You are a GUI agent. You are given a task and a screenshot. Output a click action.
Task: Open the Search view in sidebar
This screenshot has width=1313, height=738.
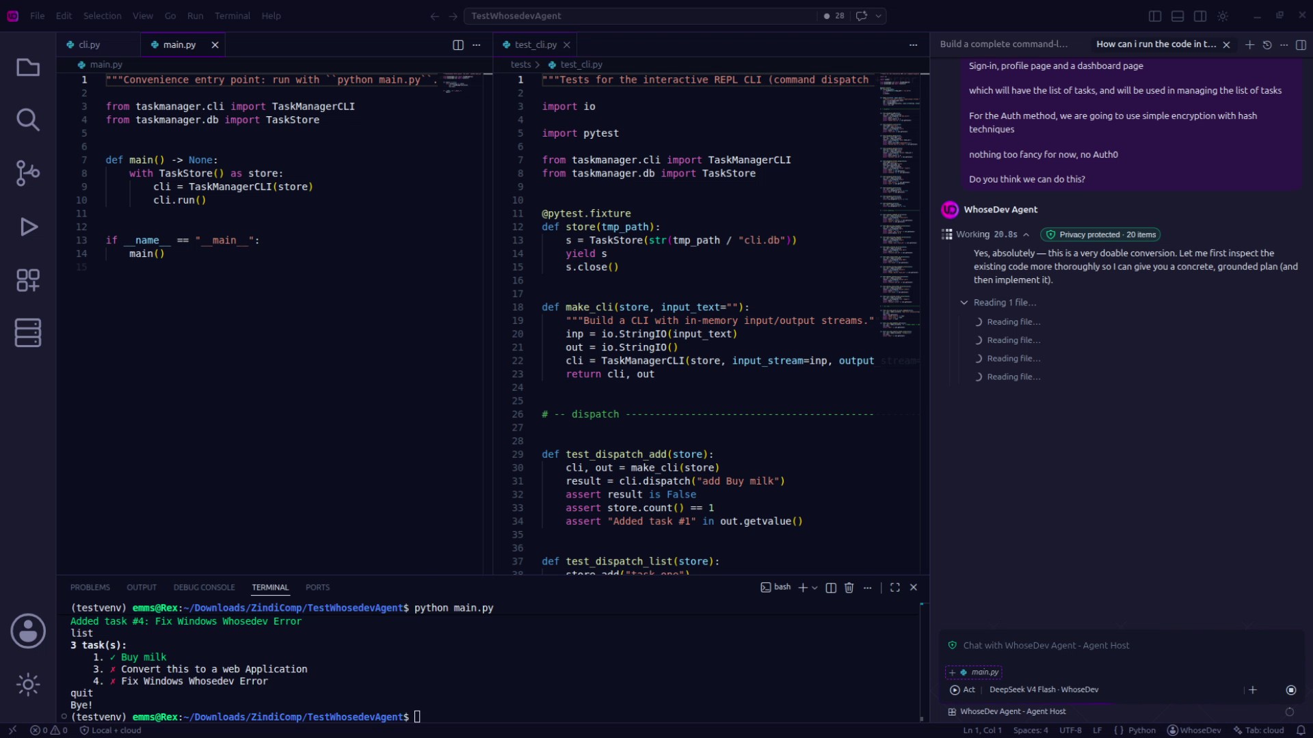point(28,120)
